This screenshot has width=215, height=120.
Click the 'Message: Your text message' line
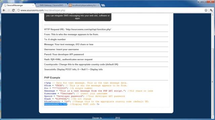click(69, 44)
